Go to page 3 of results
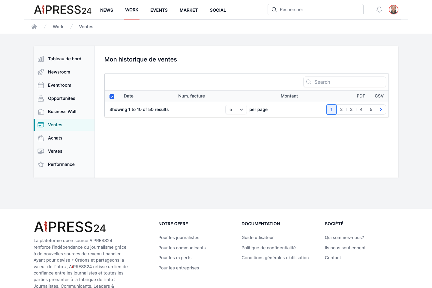 [x=351, y=109]
